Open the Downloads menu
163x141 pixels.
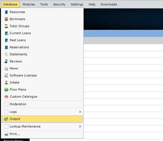(109, 4)
